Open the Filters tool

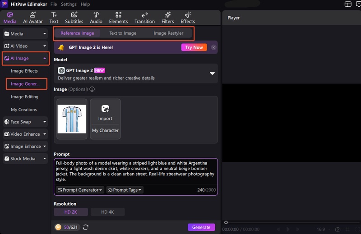tap(167, 18)
